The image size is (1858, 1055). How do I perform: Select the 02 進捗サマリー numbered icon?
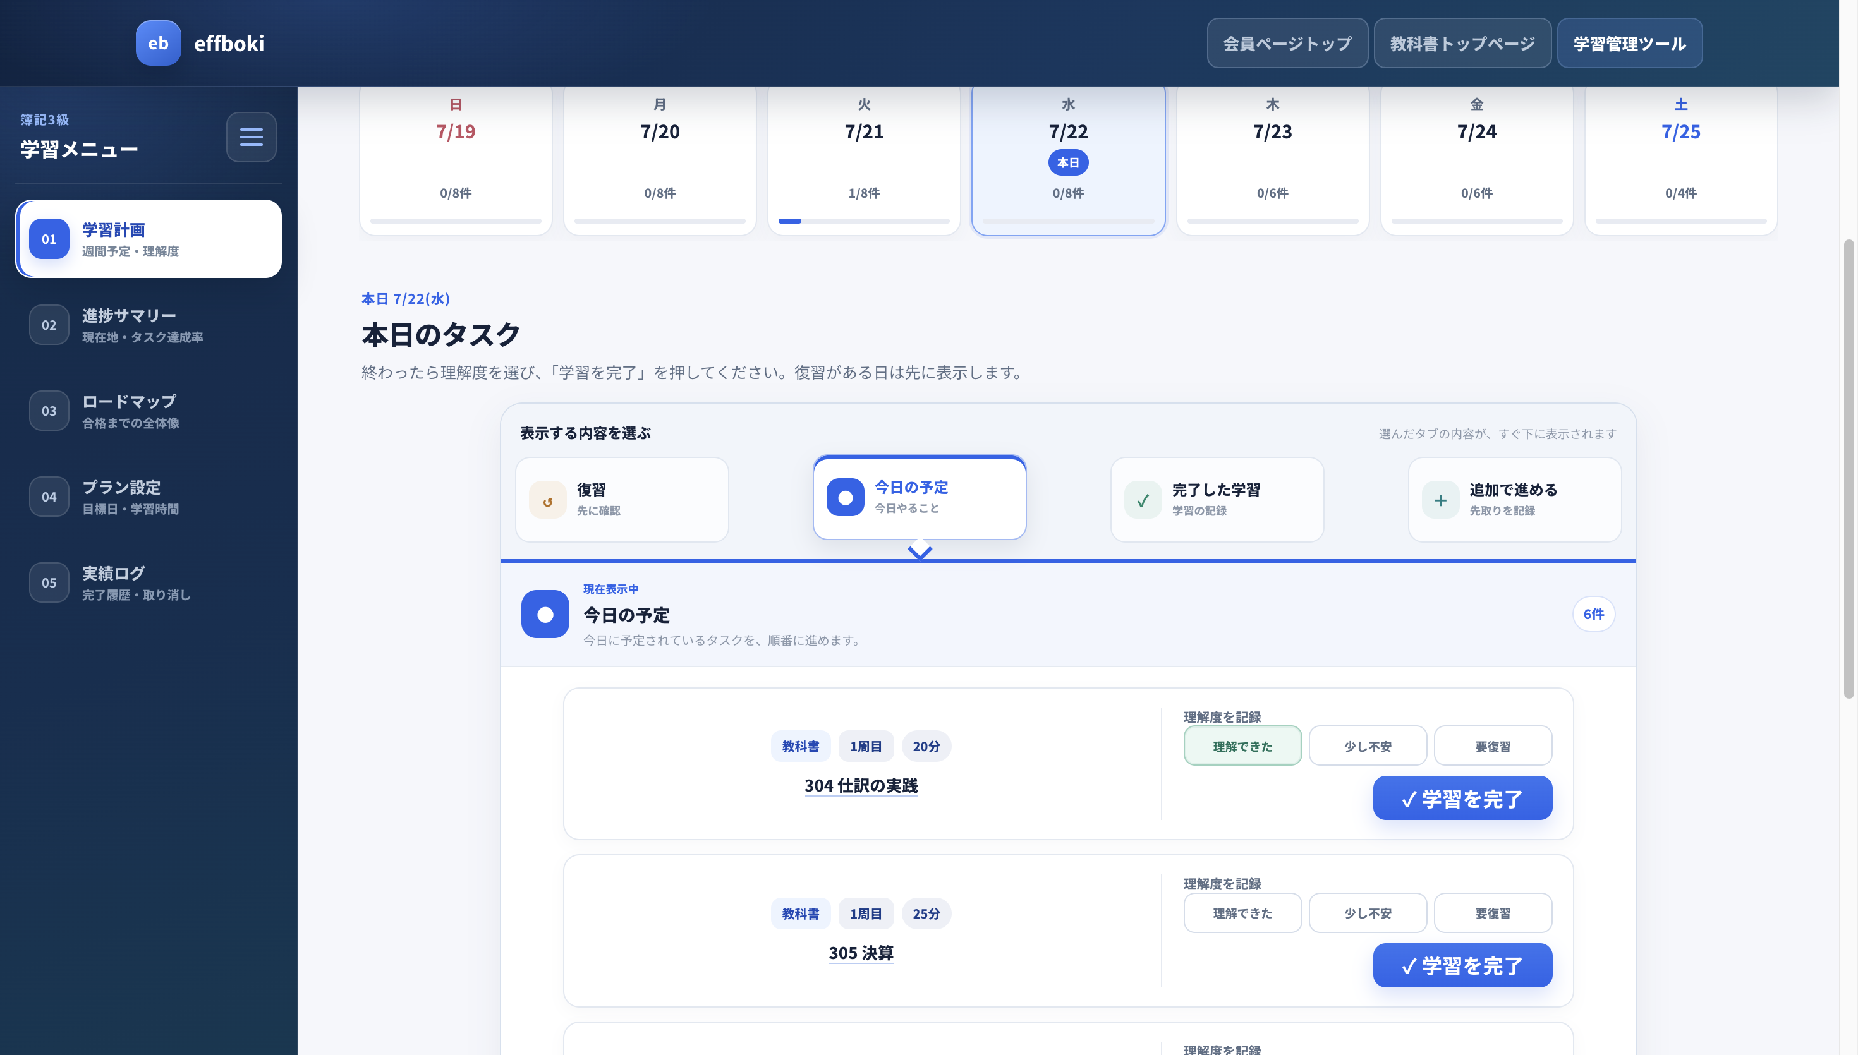tap(49, 325)
